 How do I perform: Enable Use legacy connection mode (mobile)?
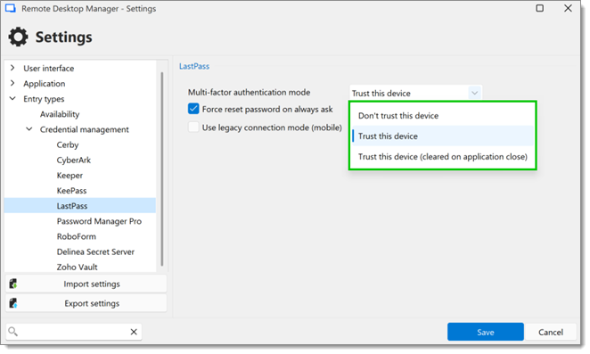(193, 127)
